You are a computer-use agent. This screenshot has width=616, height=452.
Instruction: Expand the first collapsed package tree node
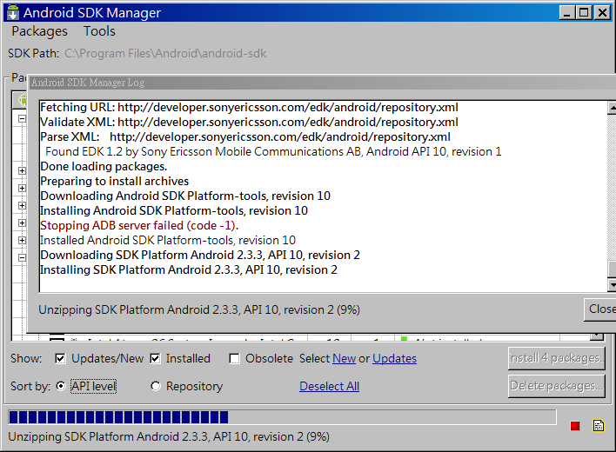[22, 171]
